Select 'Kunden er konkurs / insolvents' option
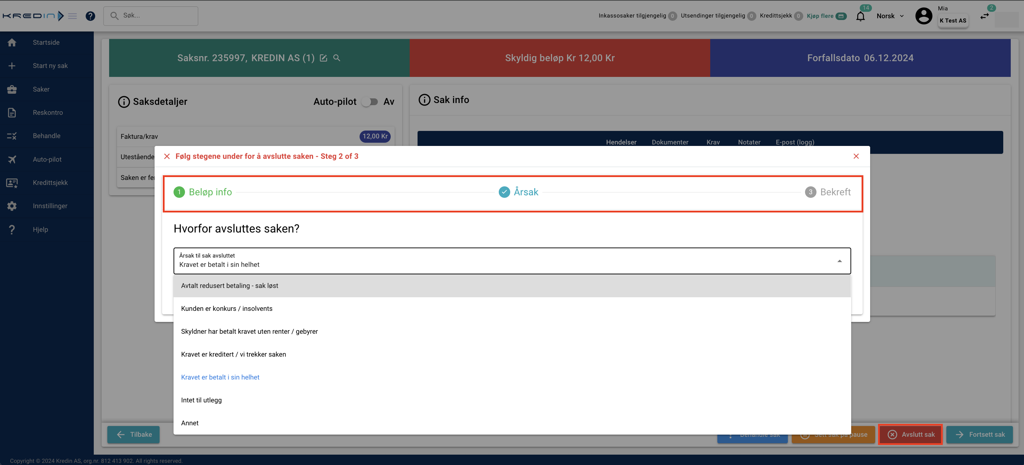 226,308
